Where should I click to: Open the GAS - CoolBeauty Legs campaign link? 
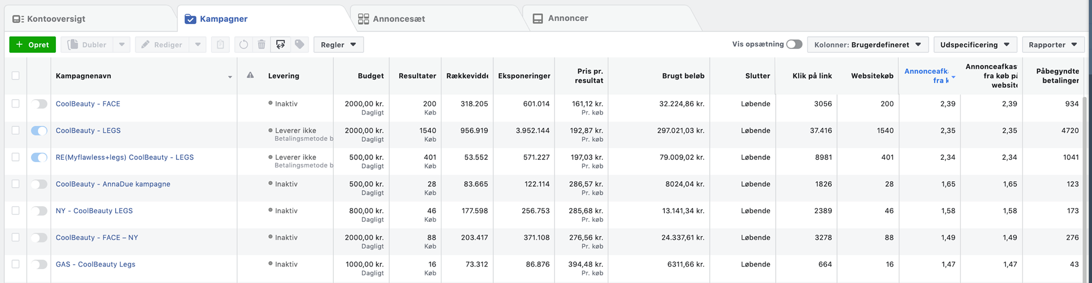(95, 264)
